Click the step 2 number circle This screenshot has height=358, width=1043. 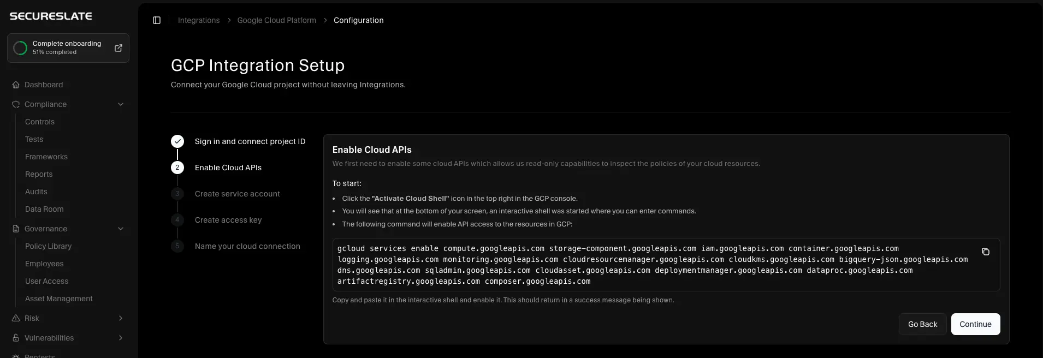[x=177, y=168]
